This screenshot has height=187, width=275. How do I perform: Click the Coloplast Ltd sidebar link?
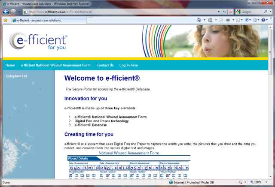(x=16, y=76)
